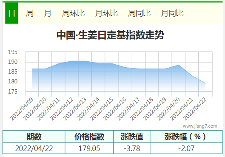Click x-axis label 2022/04/18
The width and height of the screenshot is (225, 157).
coord(142,109)
